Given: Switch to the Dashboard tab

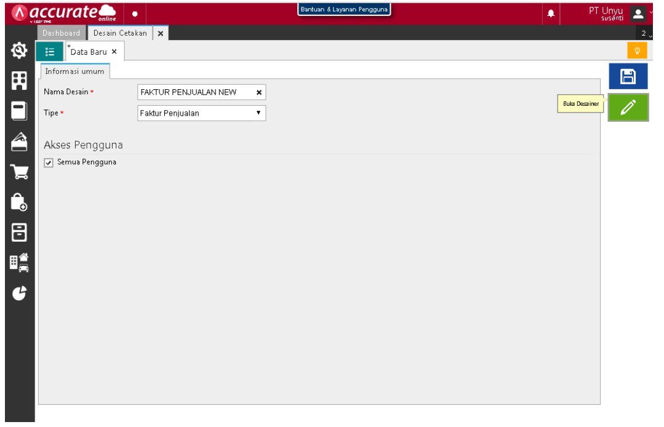Looking at the screenshot, I should coord(62,33).
